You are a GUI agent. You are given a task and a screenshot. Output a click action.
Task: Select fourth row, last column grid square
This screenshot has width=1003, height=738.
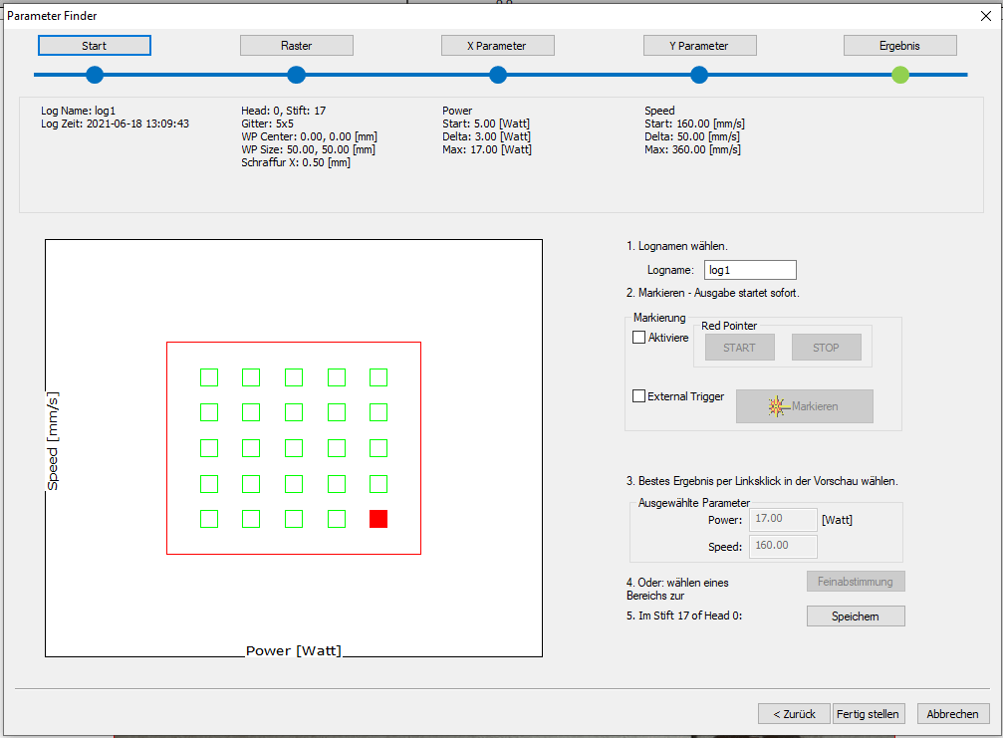click(378, 484)
